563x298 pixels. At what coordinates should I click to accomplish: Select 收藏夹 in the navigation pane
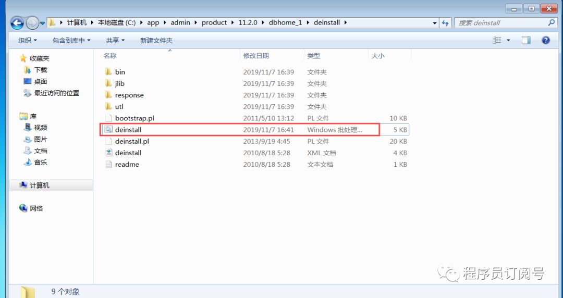39,58
